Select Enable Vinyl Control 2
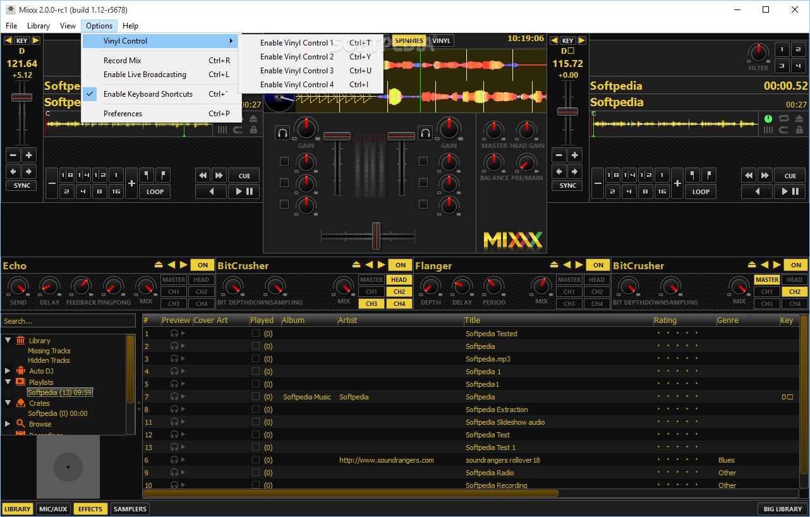810x517 pixels. coord(311,57)
